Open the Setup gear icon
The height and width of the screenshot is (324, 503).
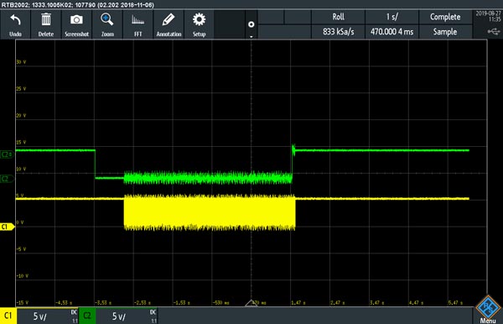[x=199, y=24]
